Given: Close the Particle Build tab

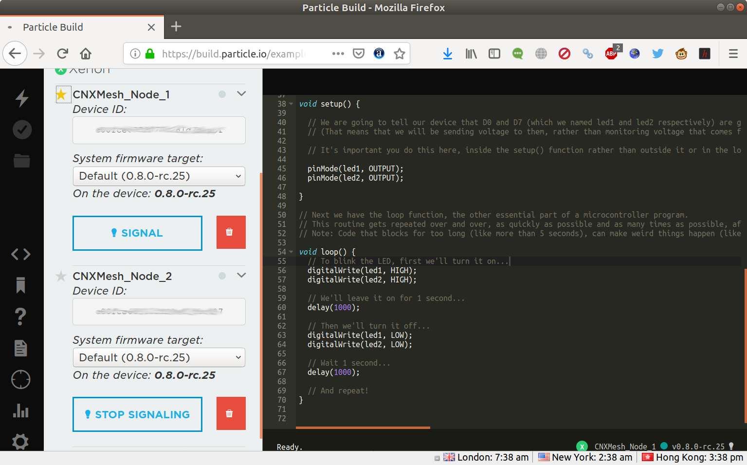Looking at the screenshot, I should pyautogui.click(x=151, y=27).
